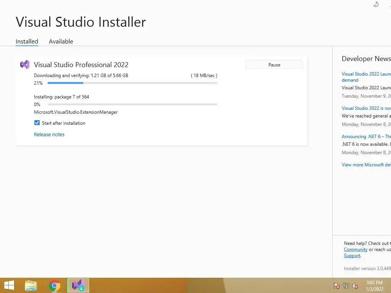Click Installing: package 7 of 564 text
This screenshot has height=293, width=391.
pyautogui.click(x=61, y=97)
